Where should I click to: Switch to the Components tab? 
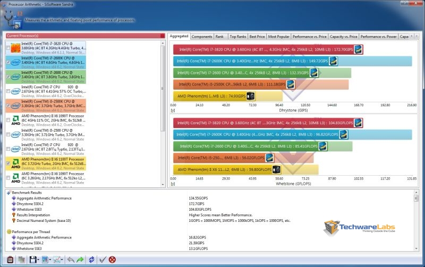coord(202,37)
